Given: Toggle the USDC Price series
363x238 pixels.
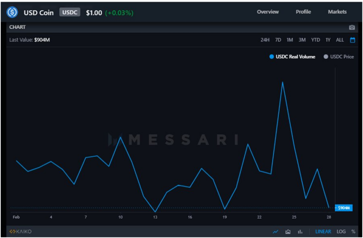Looking at the screenshot, I should [339, 57].
